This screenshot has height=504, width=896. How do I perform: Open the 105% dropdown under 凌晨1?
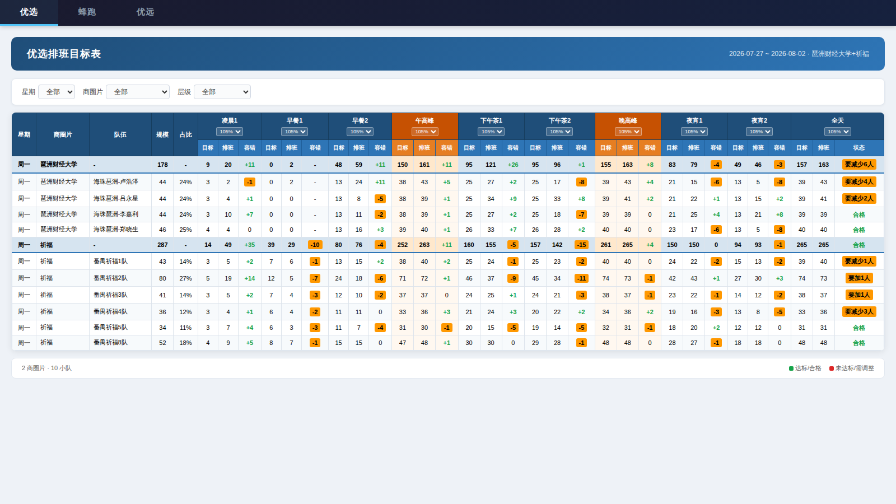tap(230, 132)
